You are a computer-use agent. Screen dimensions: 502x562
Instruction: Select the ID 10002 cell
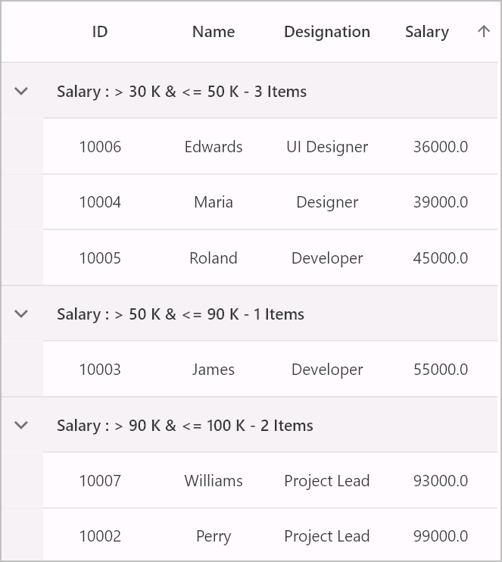(100, 536)
